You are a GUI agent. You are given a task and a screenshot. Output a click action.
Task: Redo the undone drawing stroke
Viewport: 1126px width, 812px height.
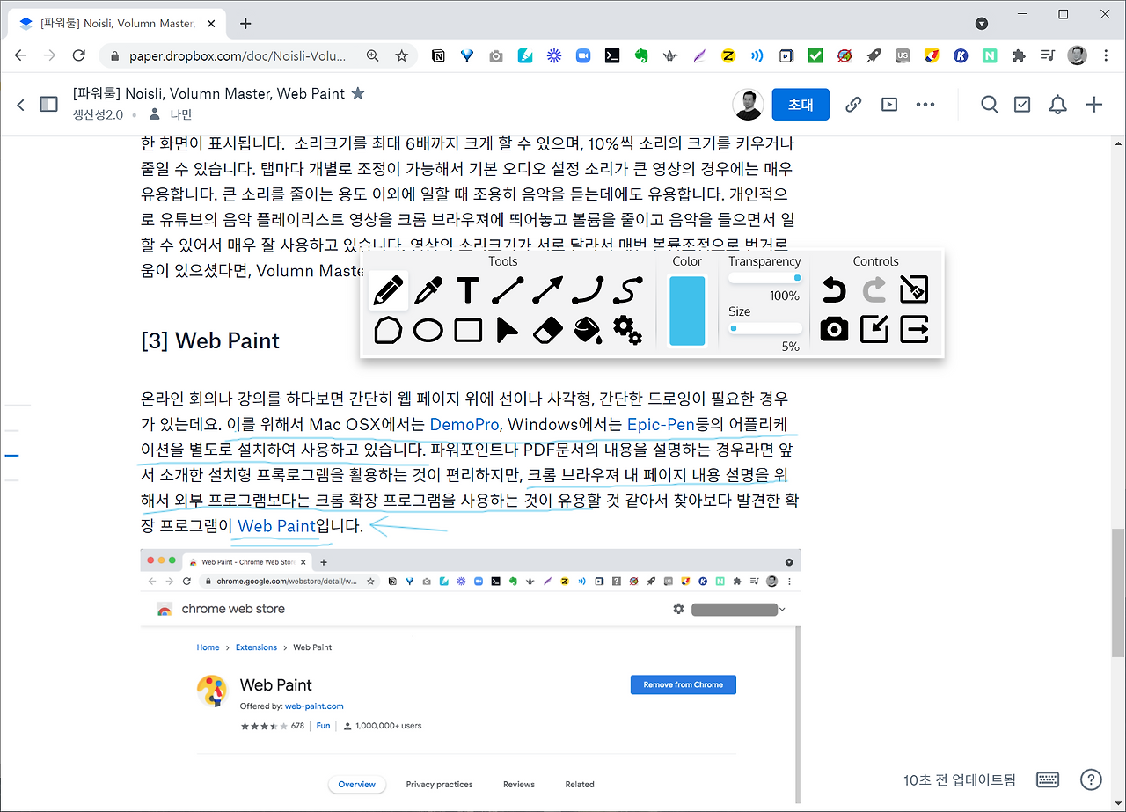(x=874, y=289)
